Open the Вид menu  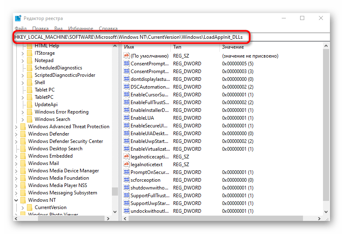58,29
